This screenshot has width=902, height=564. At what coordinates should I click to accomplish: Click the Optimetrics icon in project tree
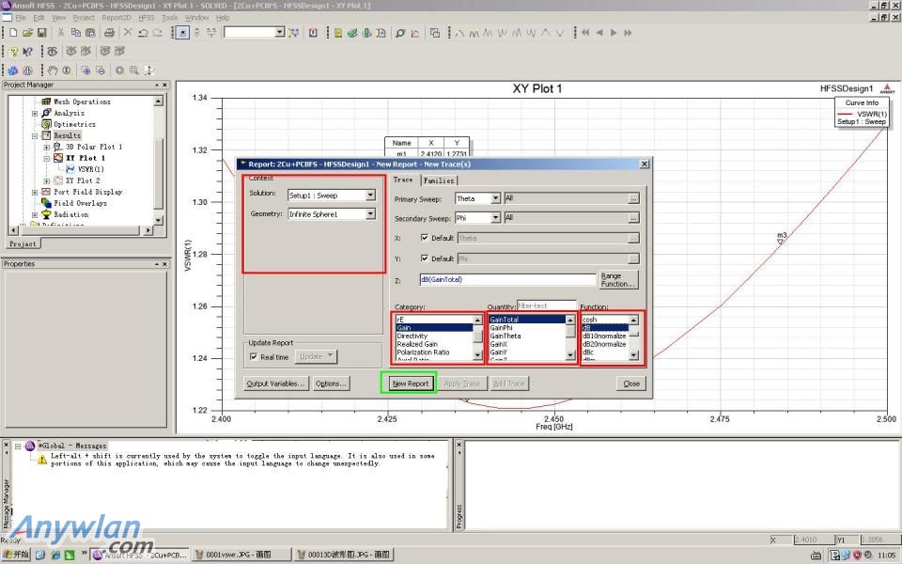coord(47,124)
